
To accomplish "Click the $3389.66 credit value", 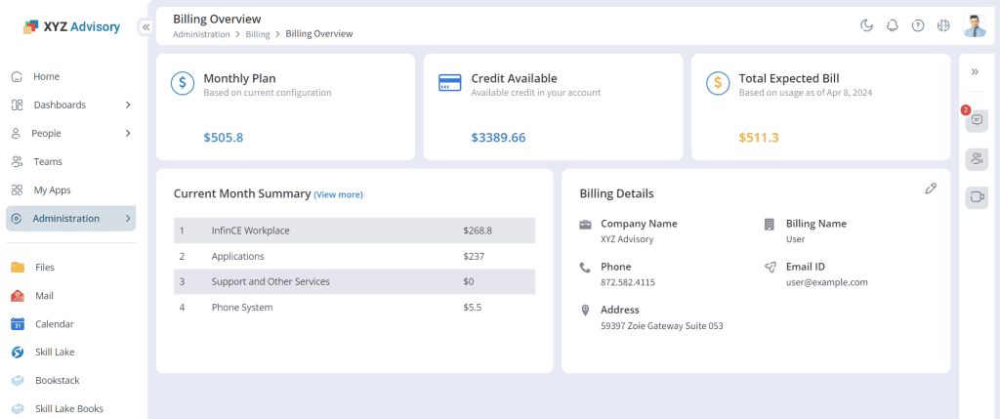I will coord(499,137).
